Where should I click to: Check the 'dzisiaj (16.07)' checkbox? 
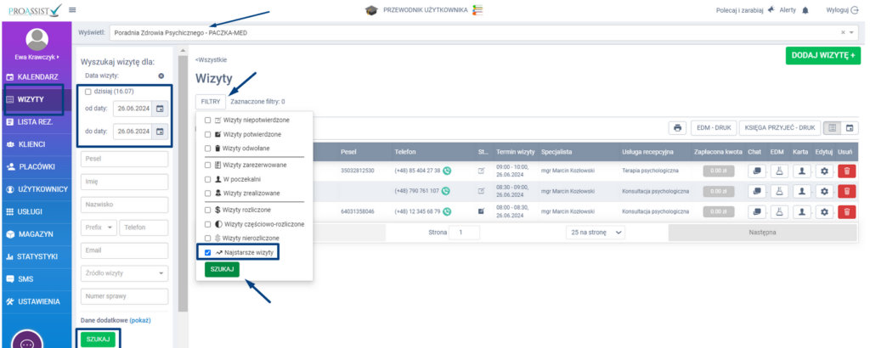[x=88, y=91]
